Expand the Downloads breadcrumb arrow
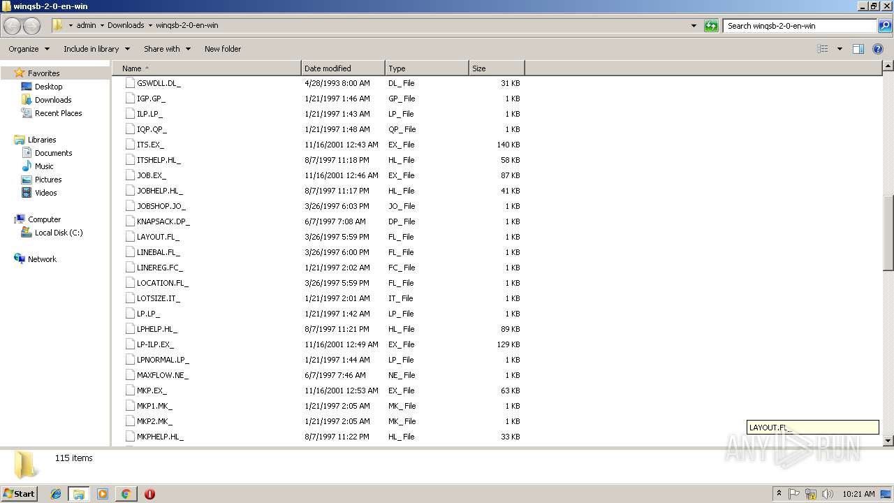This screenshot has width=894, height=503. pos(150,26)
